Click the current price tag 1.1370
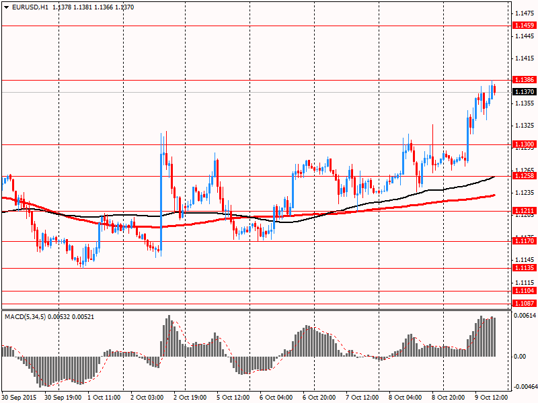This screenshot has width=538, height=403. (524, 92)
